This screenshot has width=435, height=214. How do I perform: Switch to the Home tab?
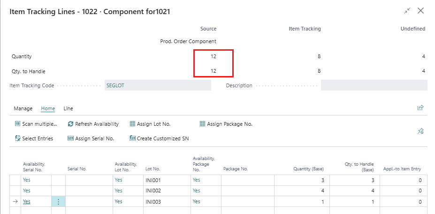[48, 108]
